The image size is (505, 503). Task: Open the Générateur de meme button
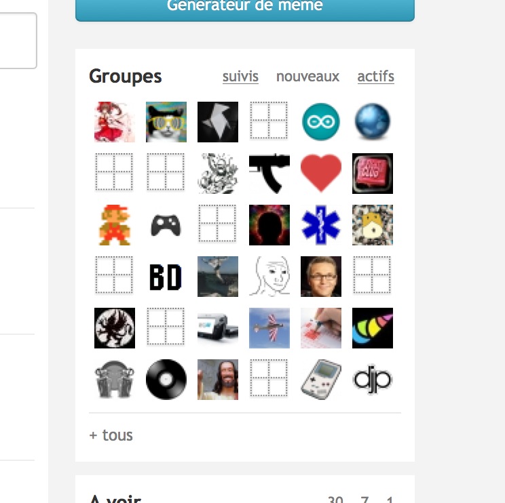[x=245, y=8]
